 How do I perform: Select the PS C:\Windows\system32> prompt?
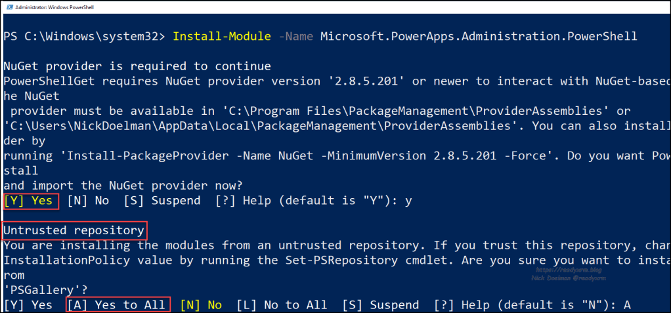[x=85, y=35]
